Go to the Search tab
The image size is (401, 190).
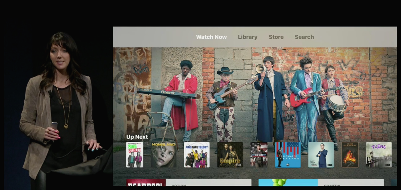(304, 37)
